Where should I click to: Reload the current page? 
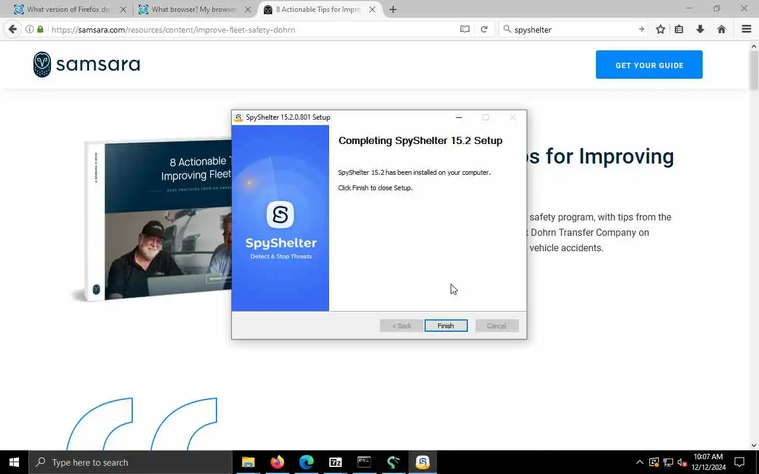(484, 29)
